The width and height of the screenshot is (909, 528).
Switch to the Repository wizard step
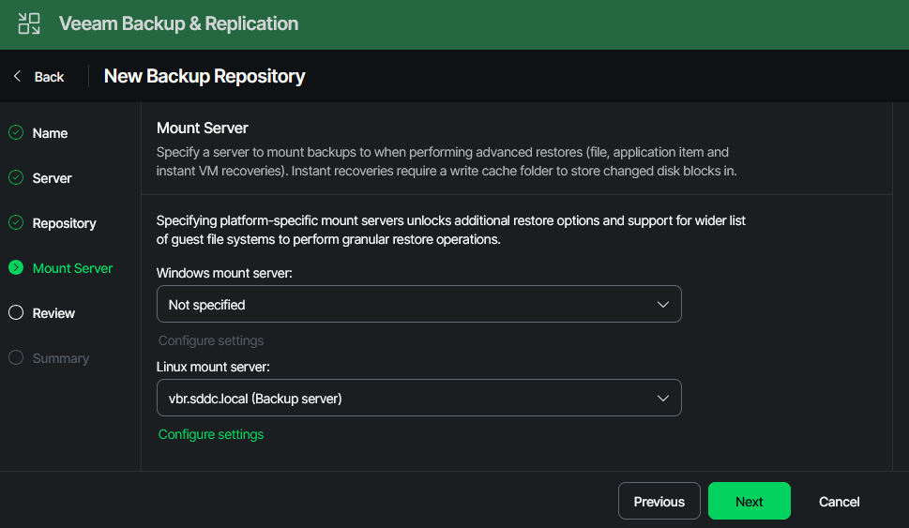tap(64, 223)
